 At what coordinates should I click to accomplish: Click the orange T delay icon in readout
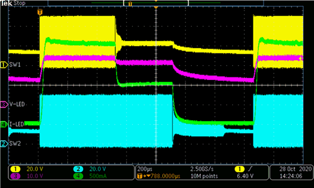pyautogui.click(x=140, y=176)
